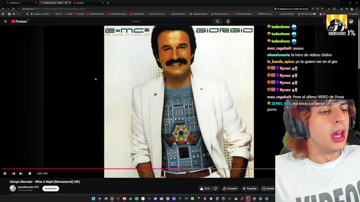Image resolution: width=360 pixels, height=202 pixels.
Task: Open Discord from the taskbar
Action: pos(155,199)
